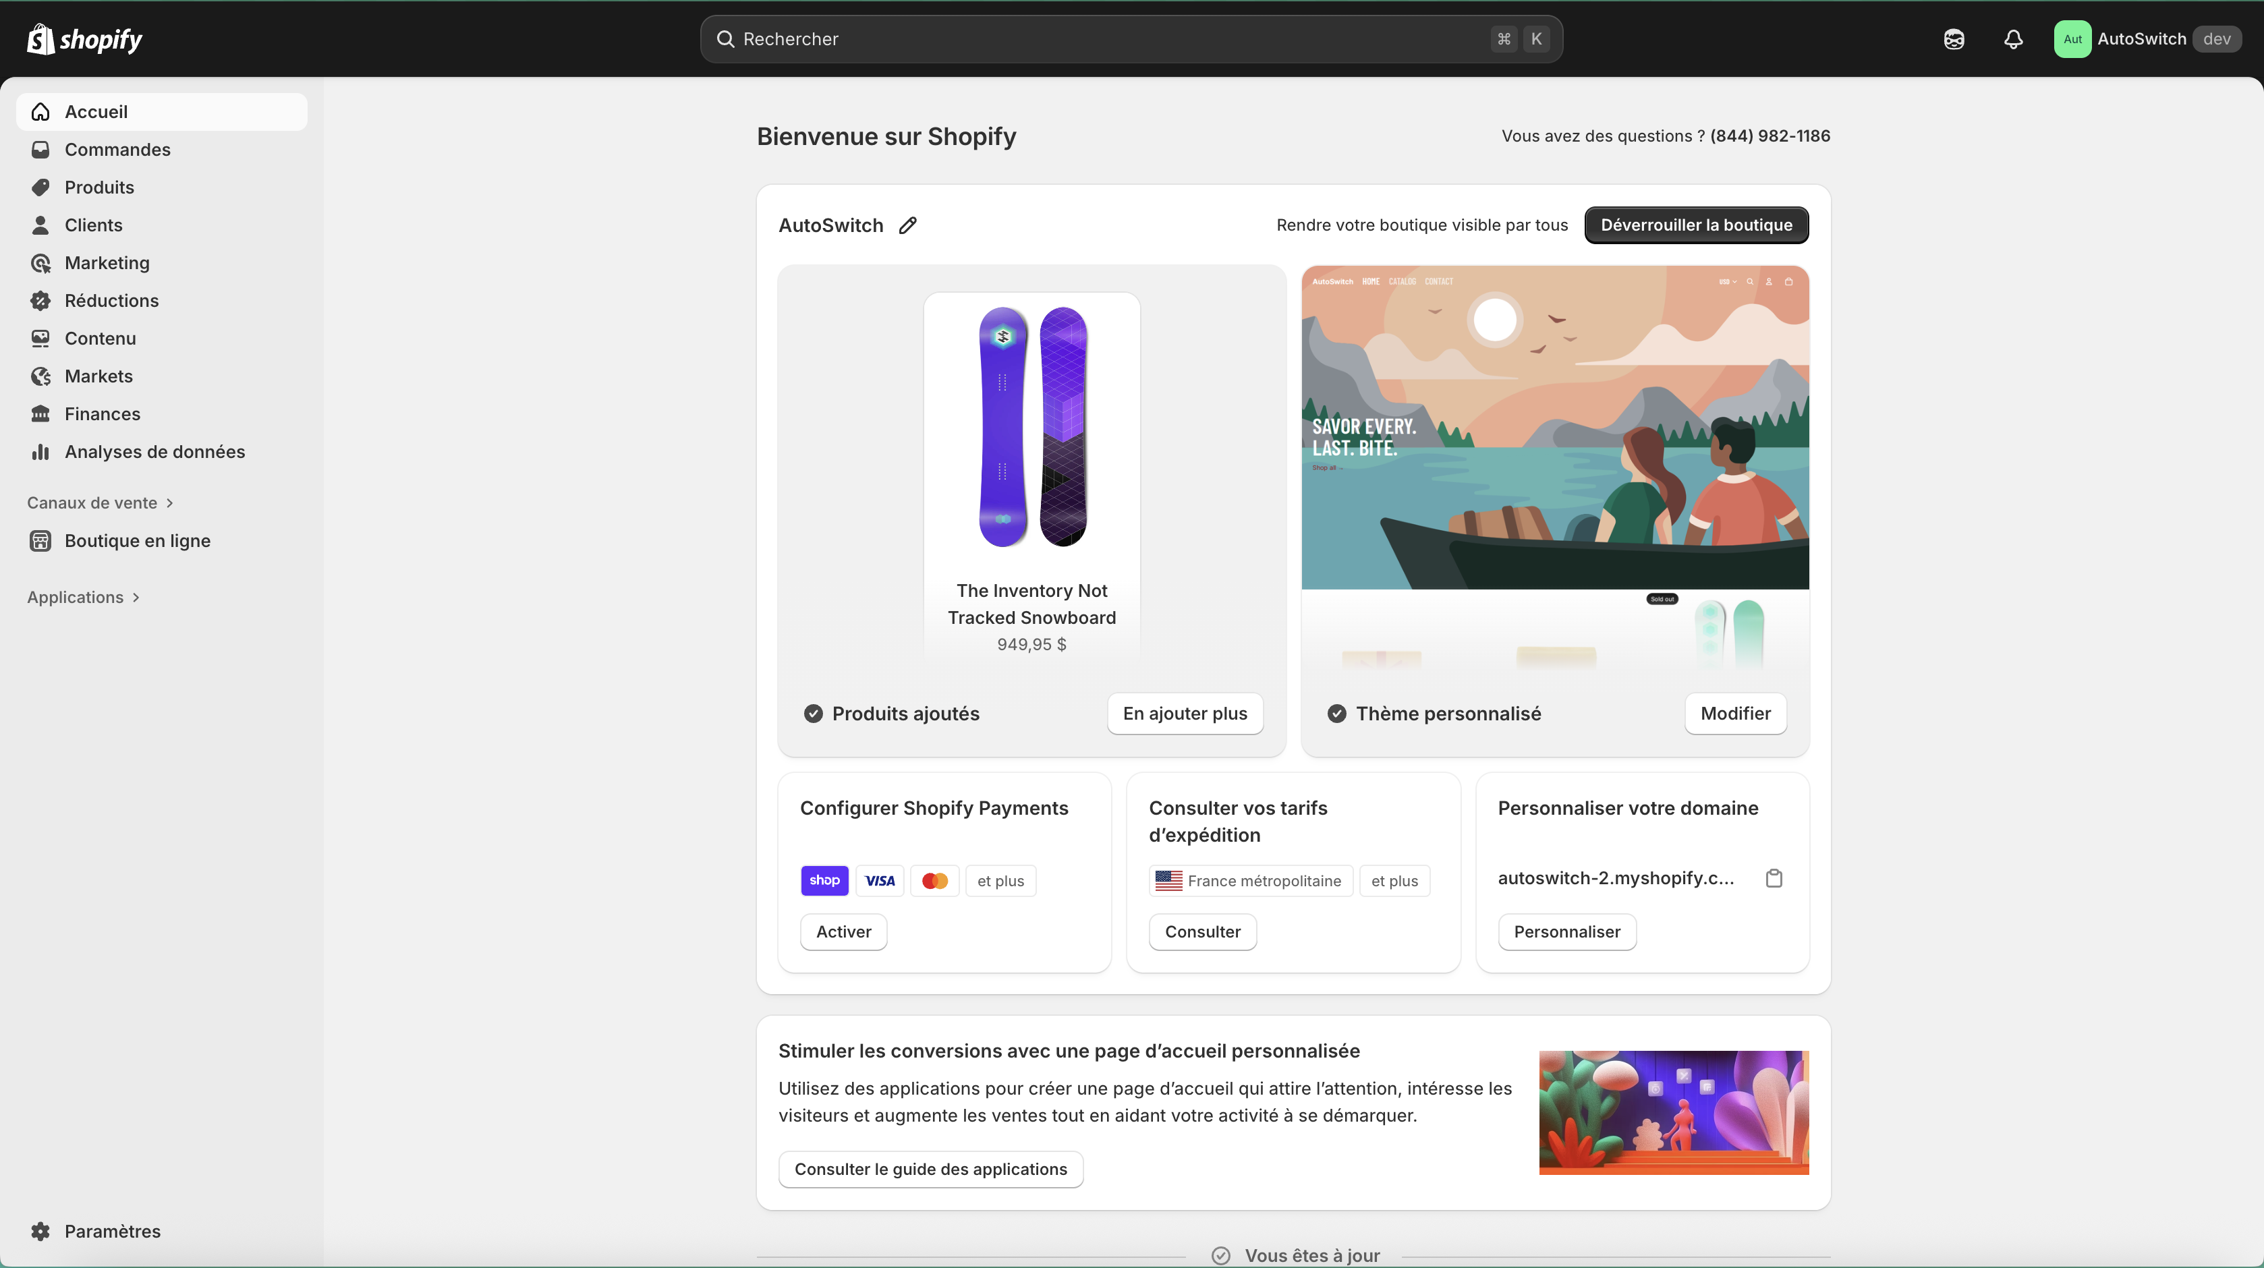Click the Shopify logo
This screenshot has height=1268, width=2264.
pos(84,38)
